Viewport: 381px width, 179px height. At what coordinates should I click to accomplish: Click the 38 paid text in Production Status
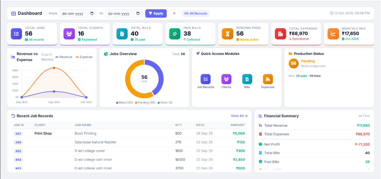pos(301,76)
